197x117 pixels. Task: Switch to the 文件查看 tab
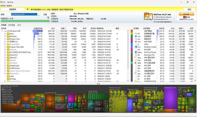pos(11,25)
